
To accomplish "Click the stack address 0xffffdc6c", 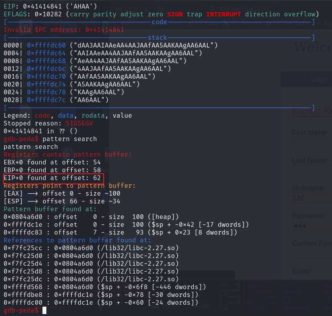I will point(46,69).
